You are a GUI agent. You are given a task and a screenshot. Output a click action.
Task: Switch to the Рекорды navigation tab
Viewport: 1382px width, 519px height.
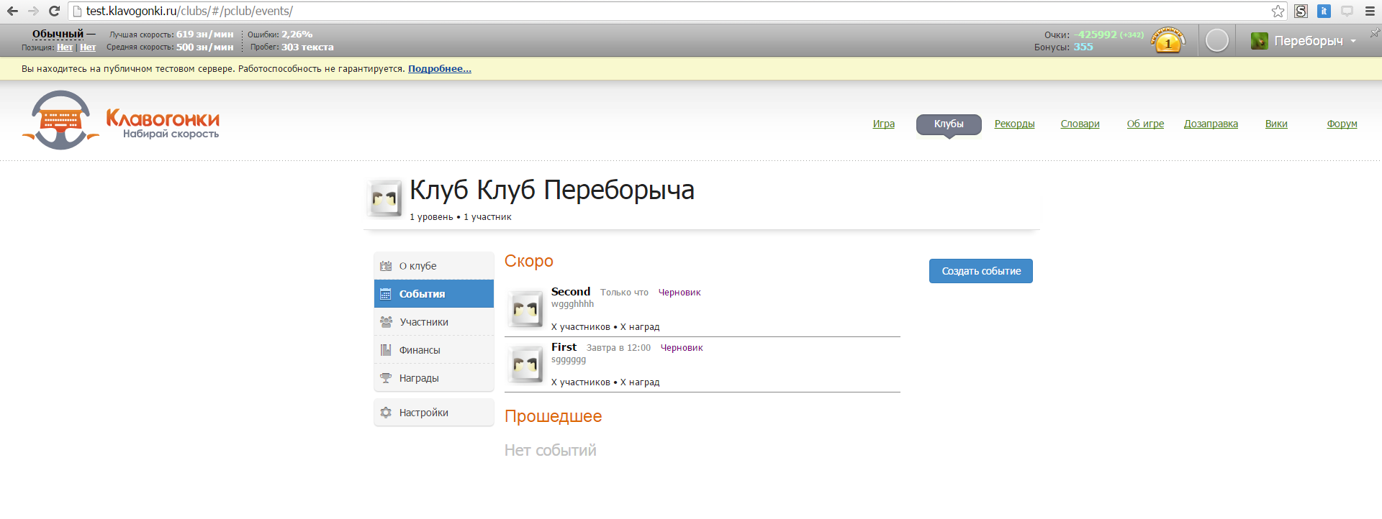point(1014,124)
